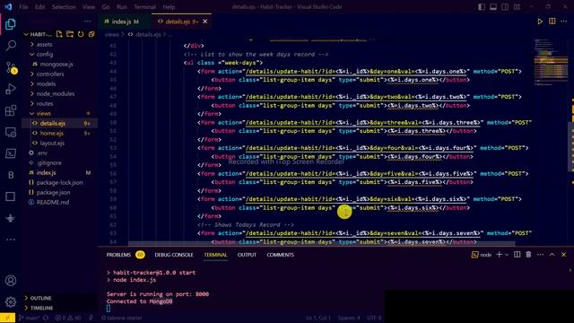
Task: Open Run and Debug view
Action: pos(10,89)
